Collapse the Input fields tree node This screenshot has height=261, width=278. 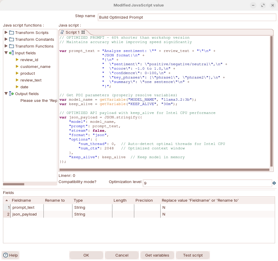click(6, 53)
